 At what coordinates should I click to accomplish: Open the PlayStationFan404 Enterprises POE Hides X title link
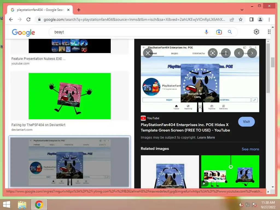[185, 127]
